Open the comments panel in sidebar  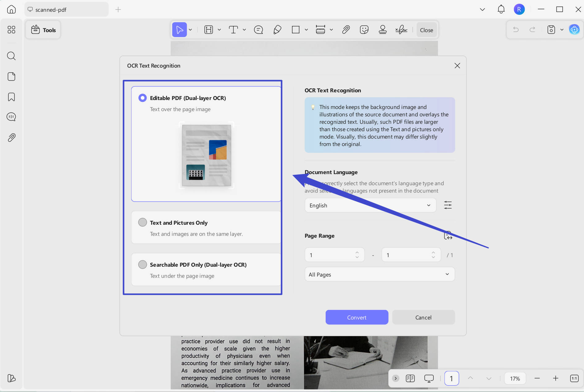pyautogui.click(x=11, y=117)
